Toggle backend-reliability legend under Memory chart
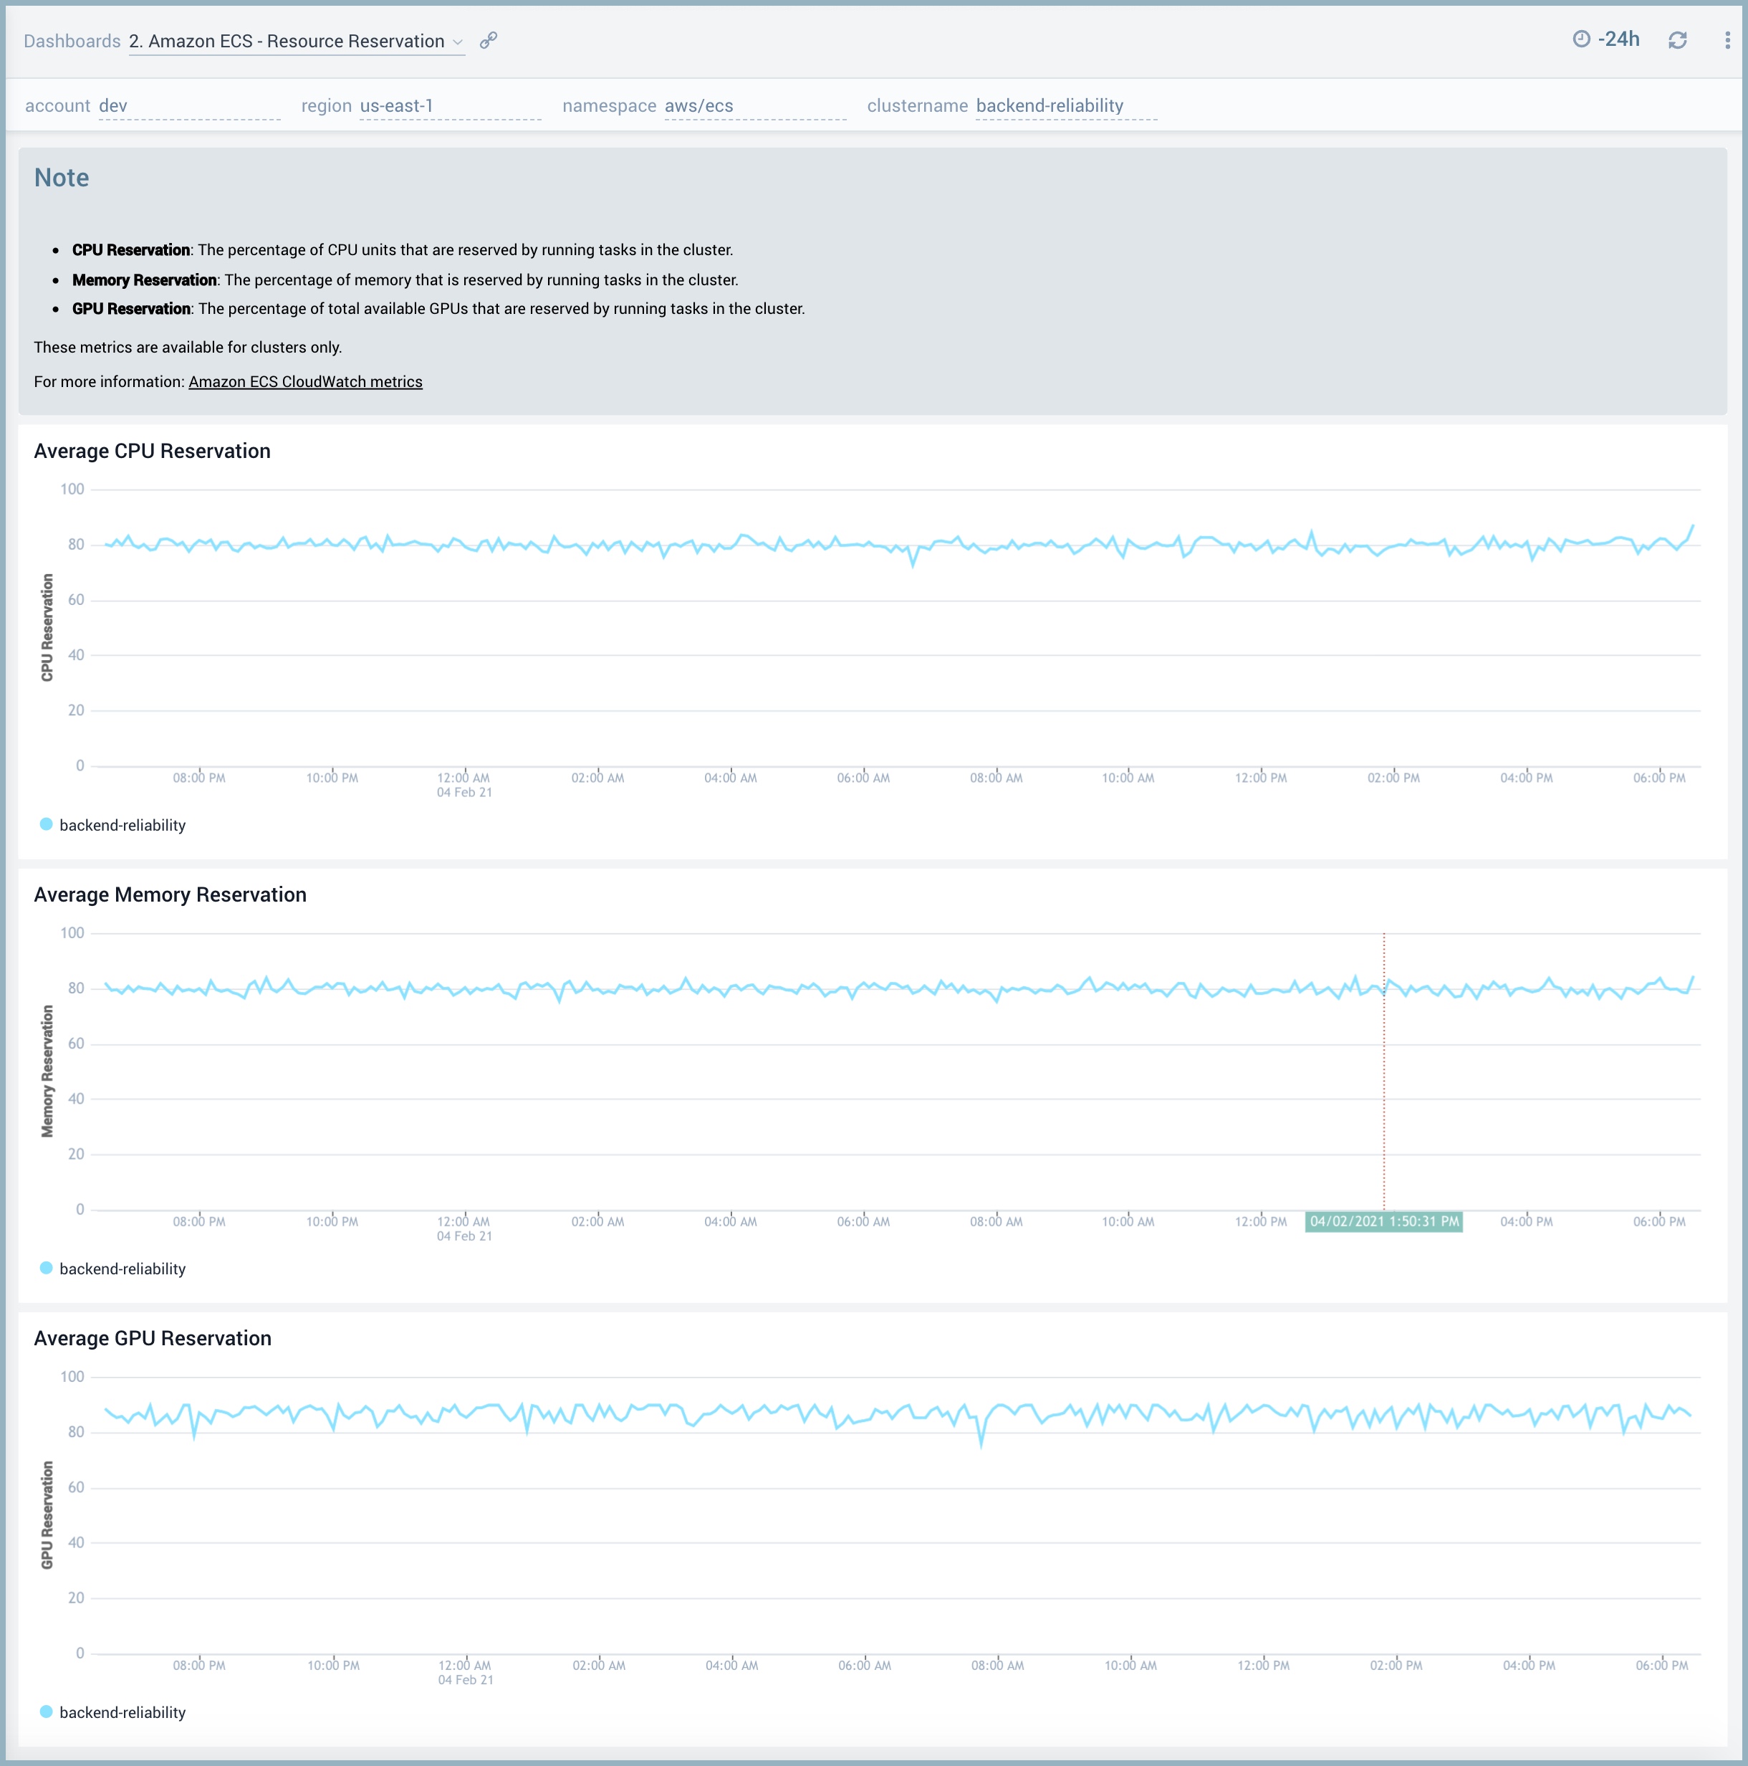The image size is (1748, 1766). coord(123,1269)
